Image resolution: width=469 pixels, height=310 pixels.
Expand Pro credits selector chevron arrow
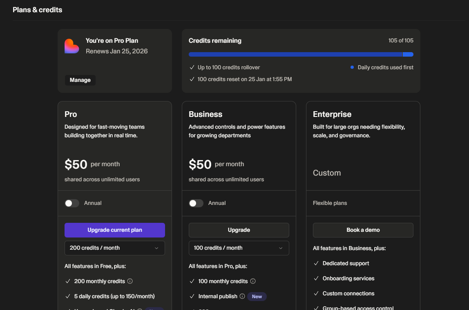point(156,248)
